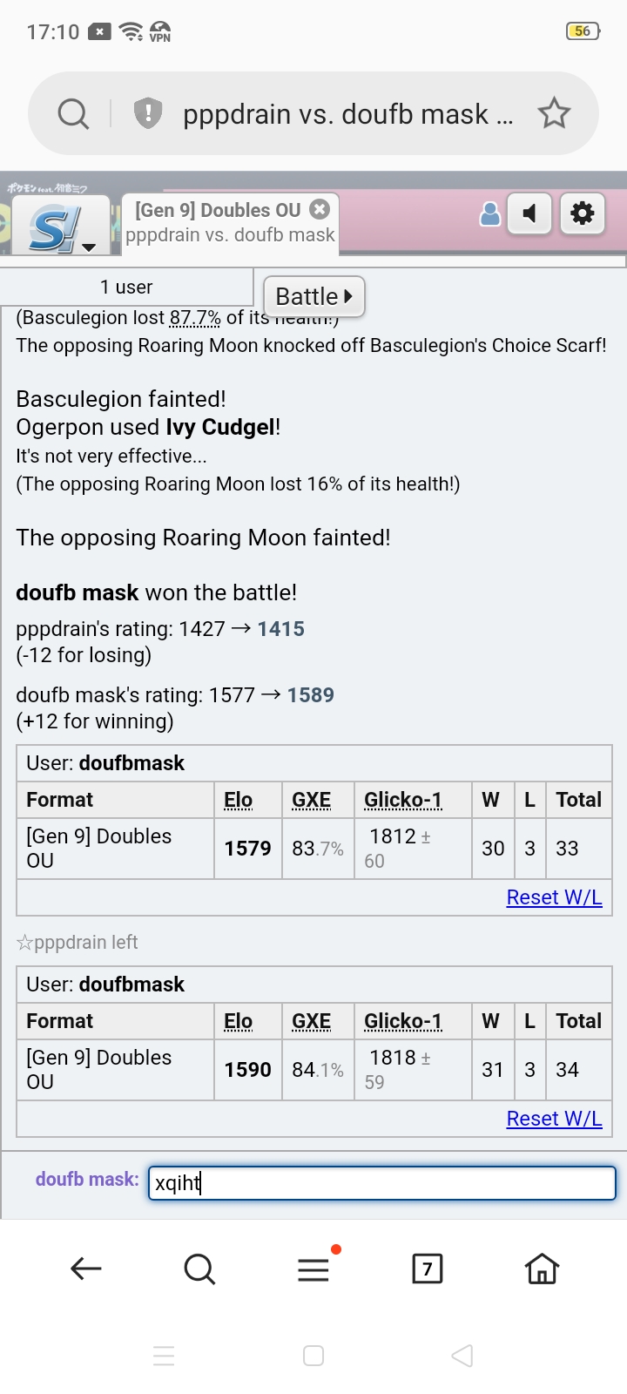Screen dimensions: 627x1394
Task: Click the second Reset W/L link
Action: (554, 1119)
